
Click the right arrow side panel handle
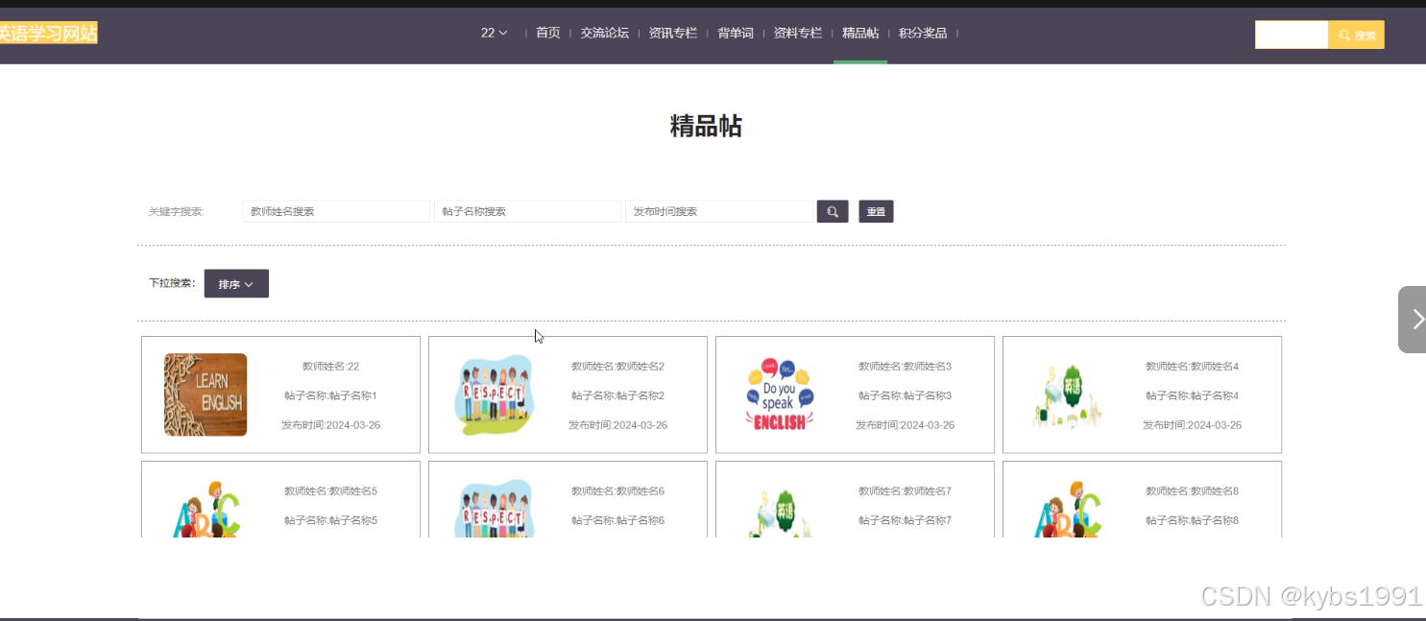point(1413,320)
